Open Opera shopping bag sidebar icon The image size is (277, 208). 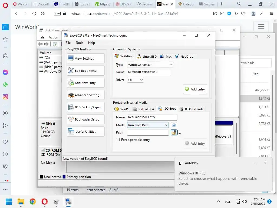click(5, 56)
